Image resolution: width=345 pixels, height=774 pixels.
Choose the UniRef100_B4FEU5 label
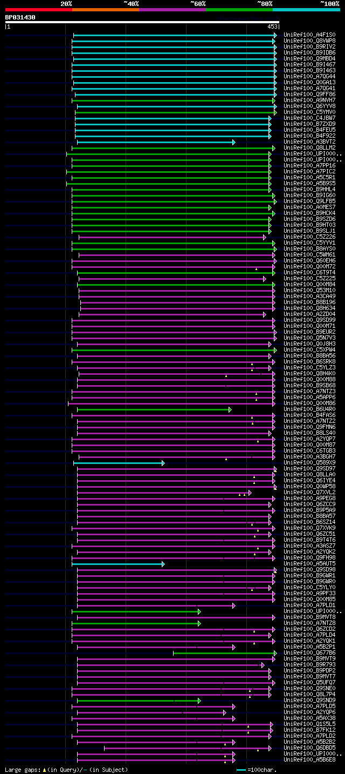pyautogui.click(x=309, y=130)
